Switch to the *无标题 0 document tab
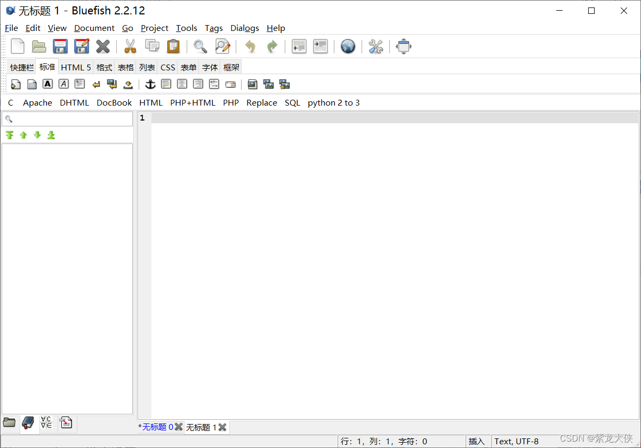The image size is (641, 448). tap(156, 427)
